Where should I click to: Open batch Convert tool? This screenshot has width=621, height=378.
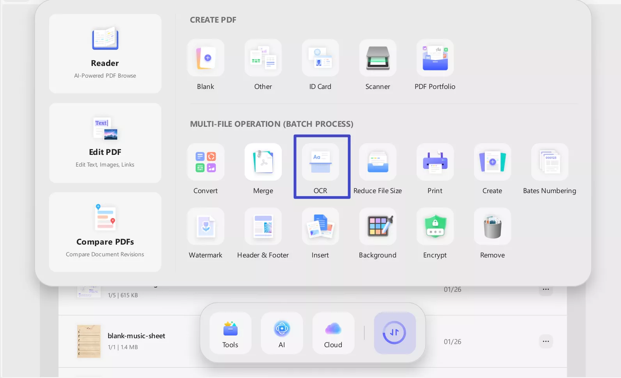206,162
